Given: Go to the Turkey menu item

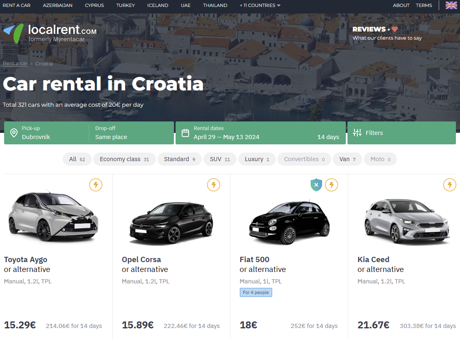Looking at the screenshot, I should pyautogui.click(x=125, y=5).
